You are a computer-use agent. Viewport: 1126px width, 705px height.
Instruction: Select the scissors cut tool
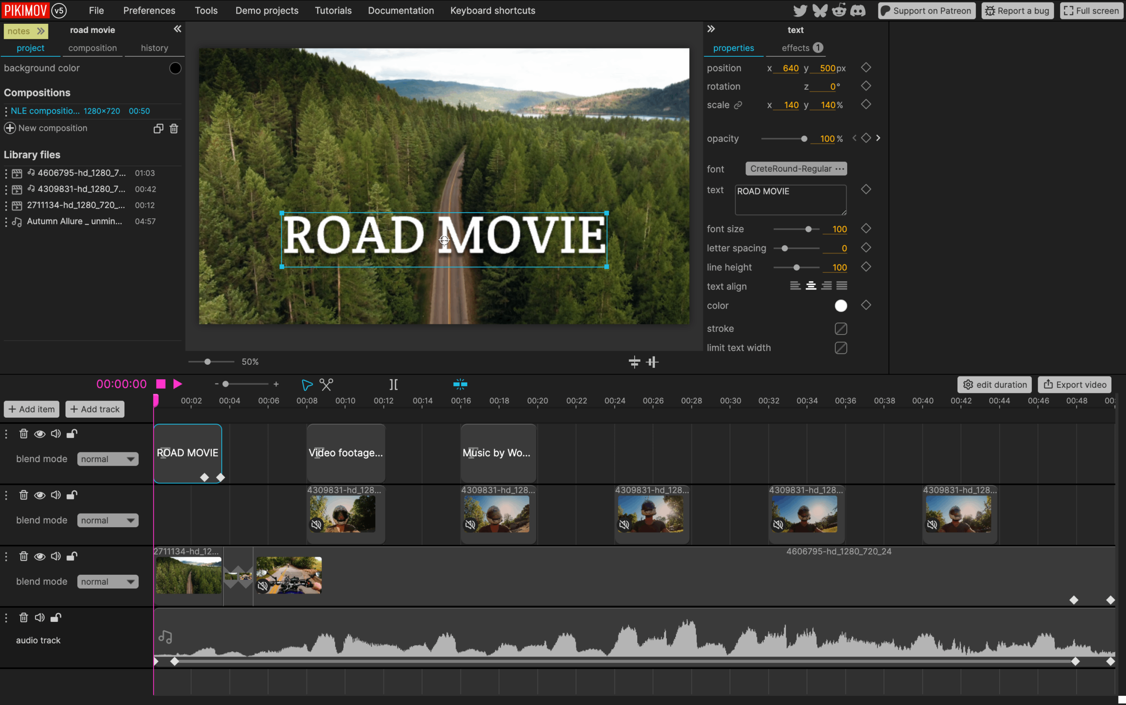pos(326,384)
